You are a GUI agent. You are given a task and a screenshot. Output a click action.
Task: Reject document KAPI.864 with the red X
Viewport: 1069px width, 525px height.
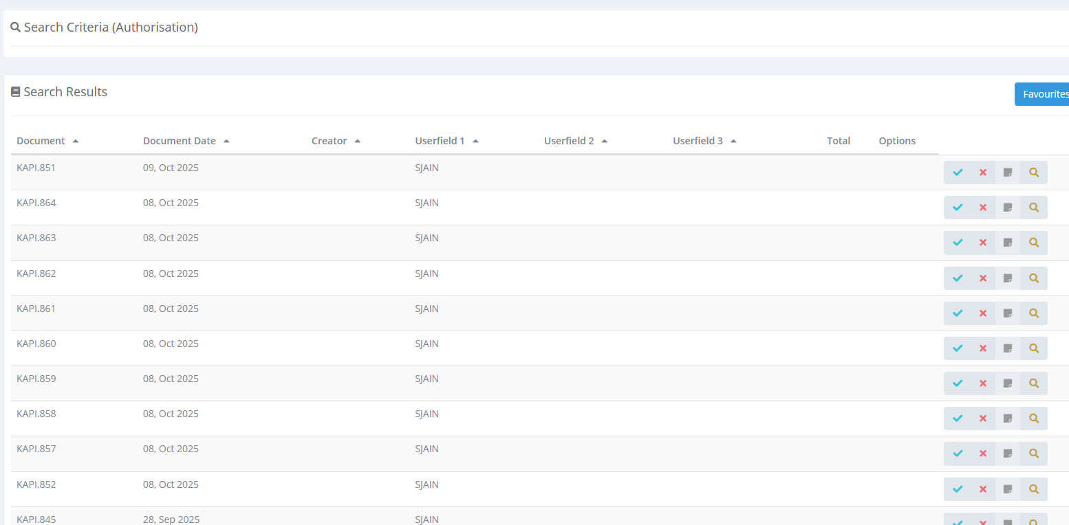(x=982, y=208)
